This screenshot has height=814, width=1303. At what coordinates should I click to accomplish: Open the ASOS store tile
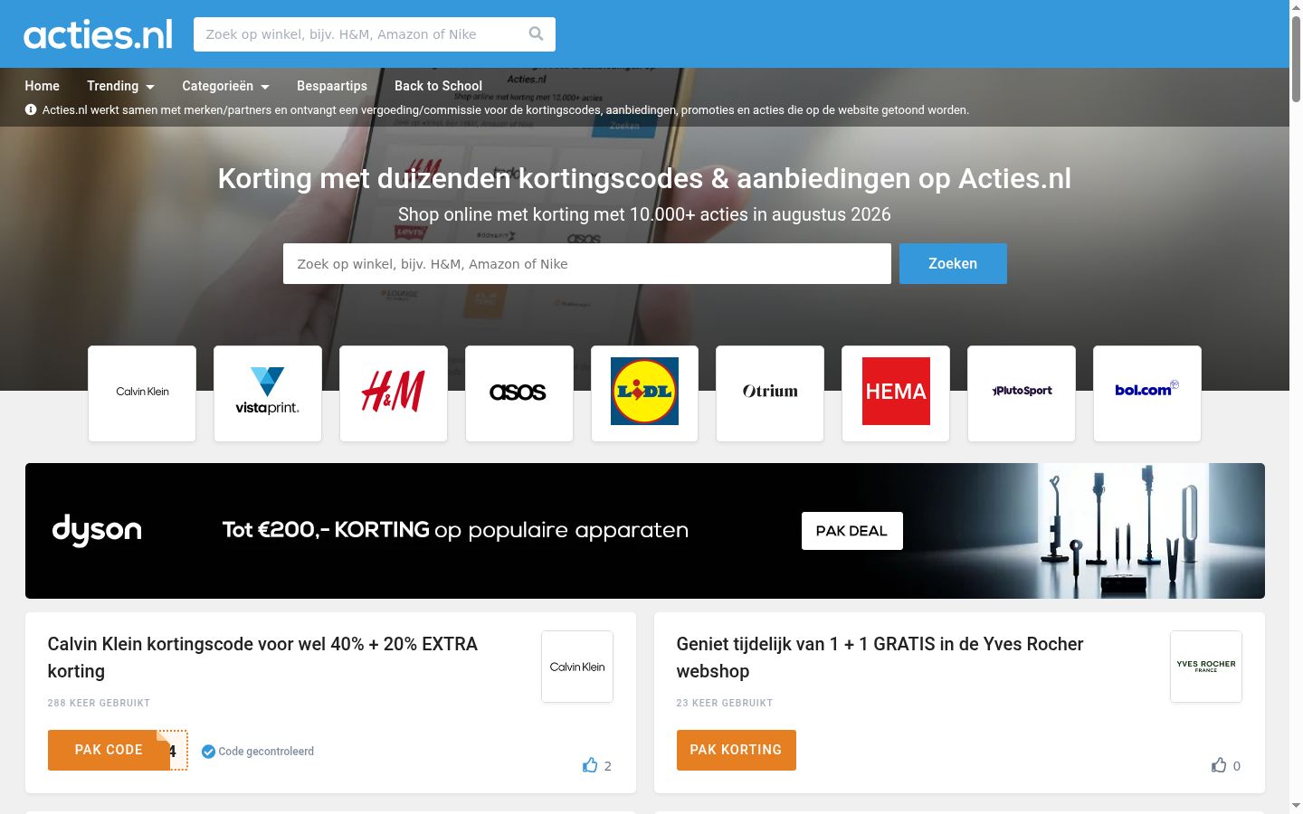[x=519, y=393]
